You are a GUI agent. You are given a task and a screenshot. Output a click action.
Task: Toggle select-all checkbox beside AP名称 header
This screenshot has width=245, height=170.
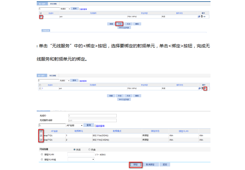pos(41,131)
